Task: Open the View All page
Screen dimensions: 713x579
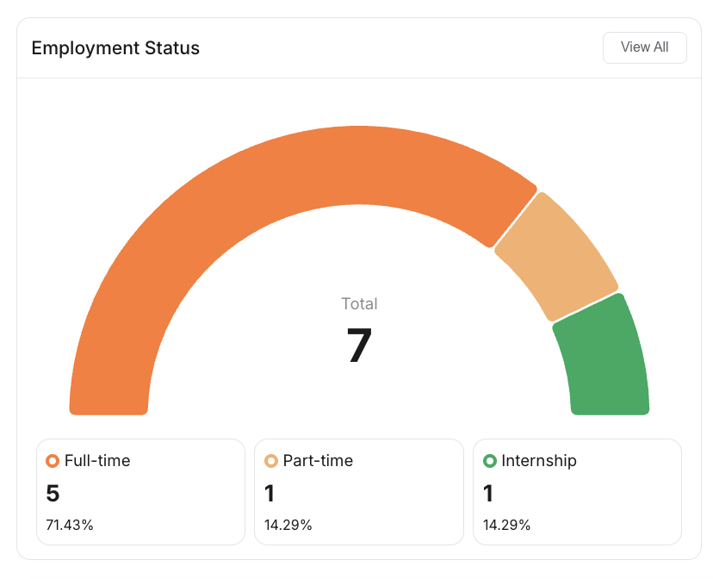Action: tap(645, 47)
